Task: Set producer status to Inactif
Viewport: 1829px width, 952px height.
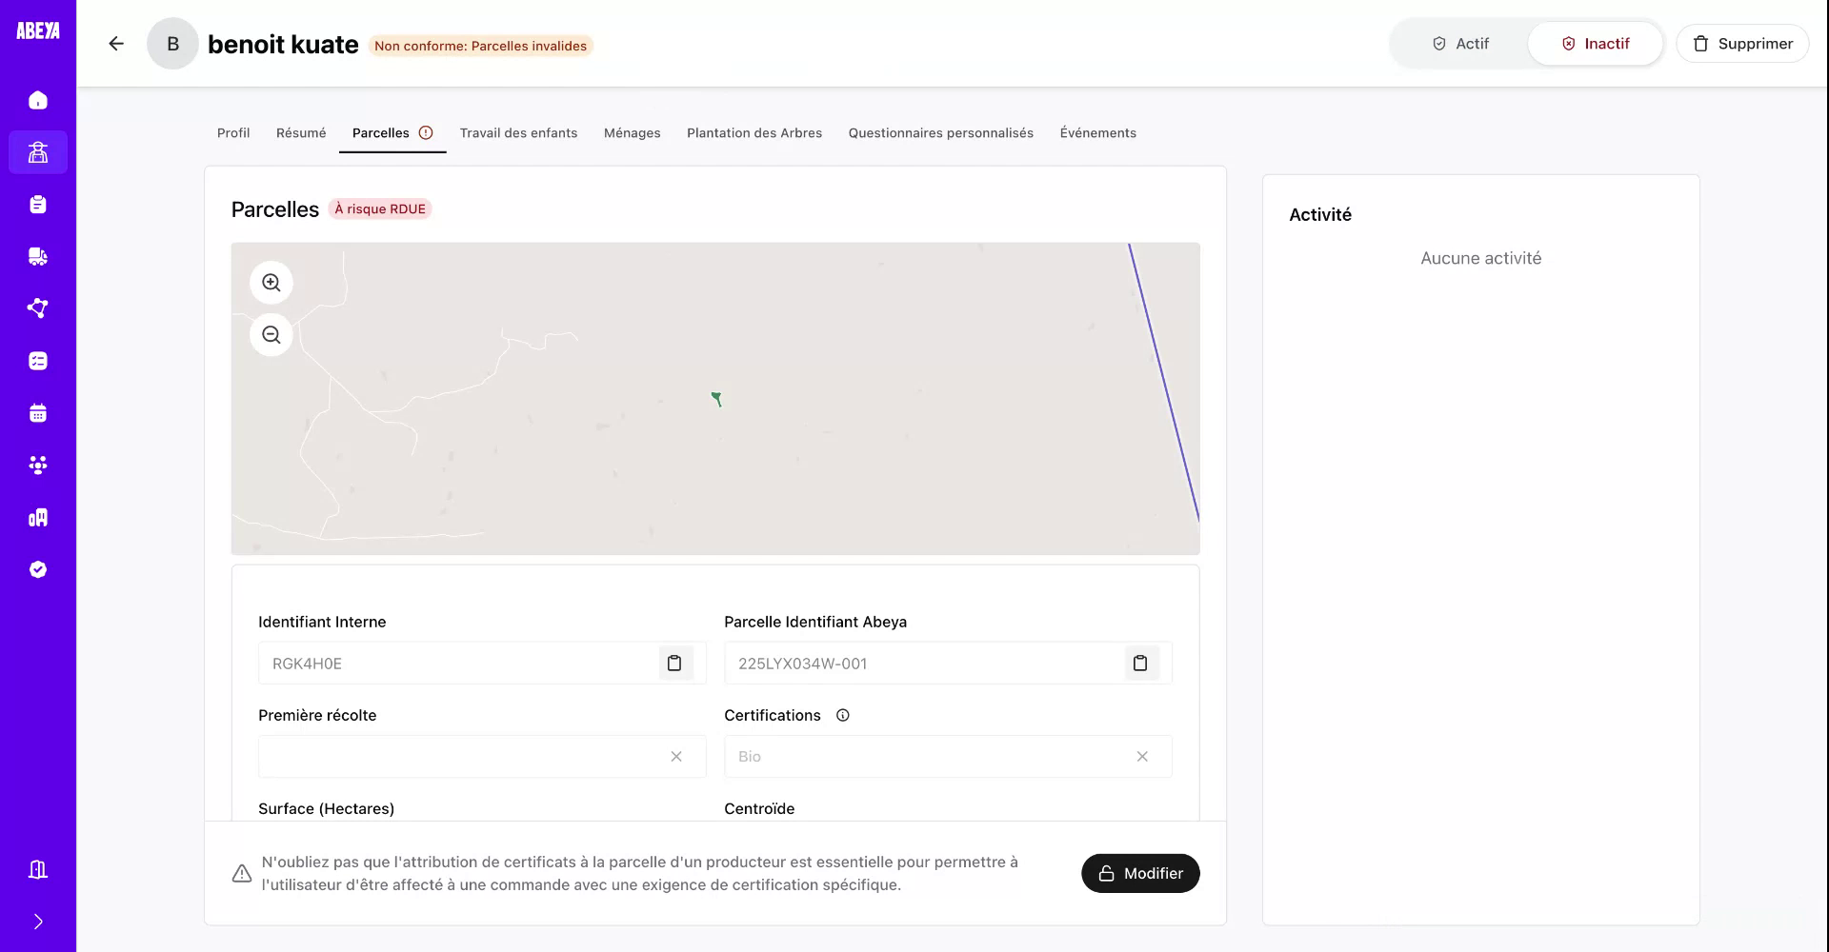Action: coord(1595,43)
